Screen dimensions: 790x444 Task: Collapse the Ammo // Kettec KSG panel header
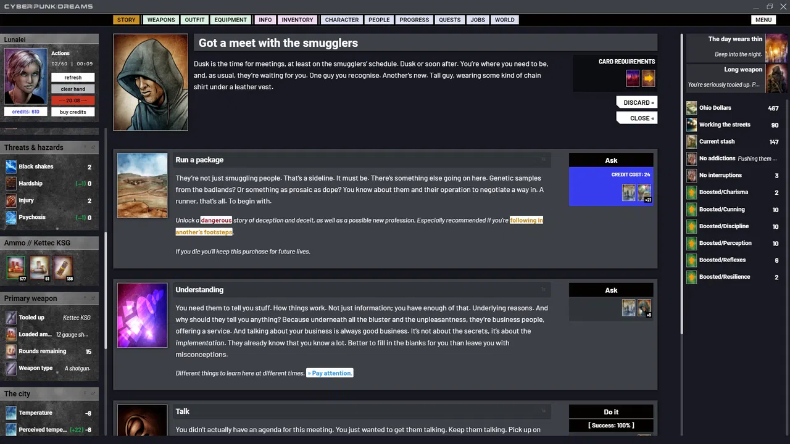(x=49, y=243)
